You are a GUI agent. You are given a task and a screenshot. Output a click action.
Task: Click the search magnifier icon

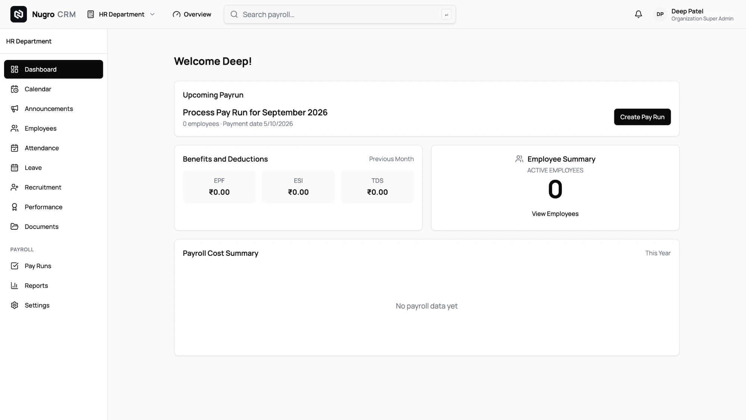[234, 14]
